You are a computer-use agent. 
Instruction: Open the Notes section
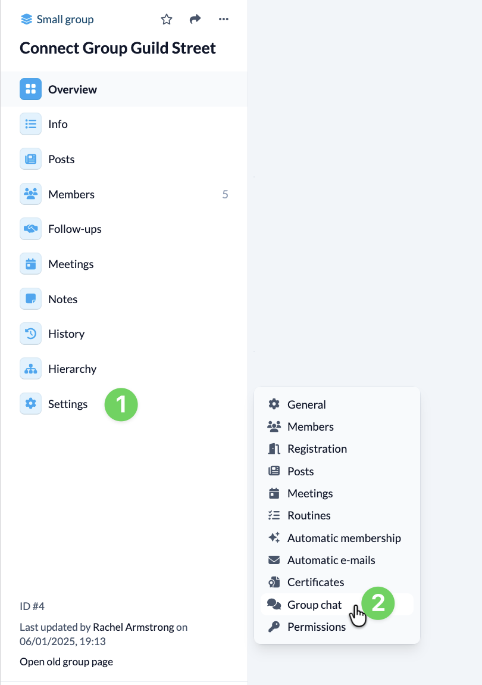62,299
